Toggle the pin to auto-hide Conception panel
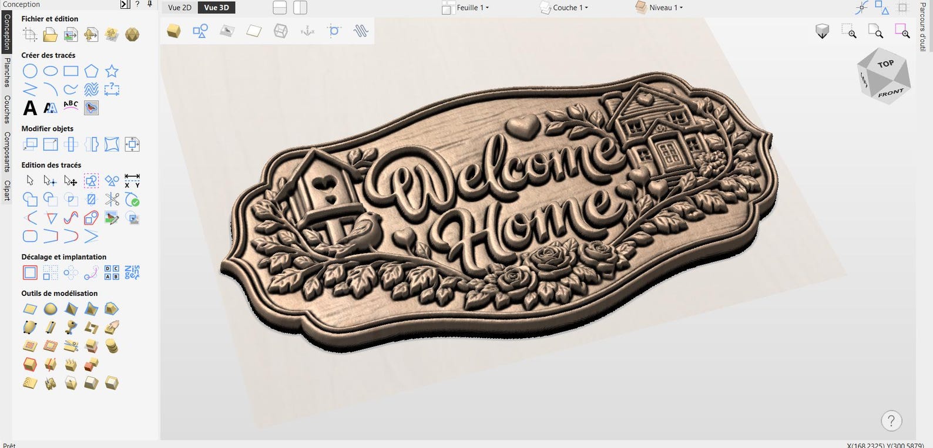This screenshot has width=933, height=448. (150, 4)
